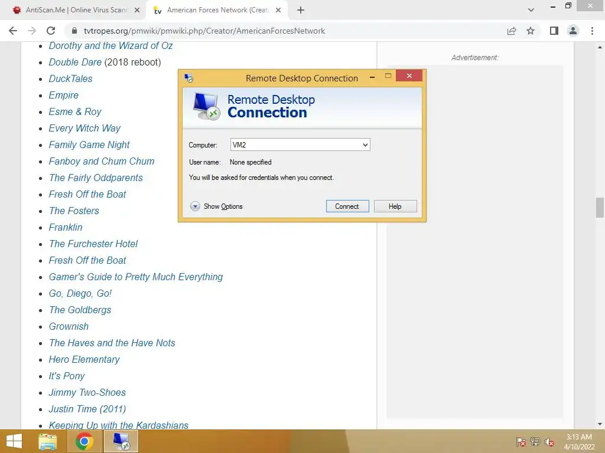Open the Go, Diego, Go! link
The height and width of the screenshot is (453, 605).
(80, 294)
